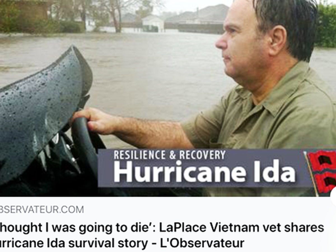The height and width of the screenshot is (252, 336).
Task: Open the article preview photo of the flooded street
Action: tap(168, 98)
